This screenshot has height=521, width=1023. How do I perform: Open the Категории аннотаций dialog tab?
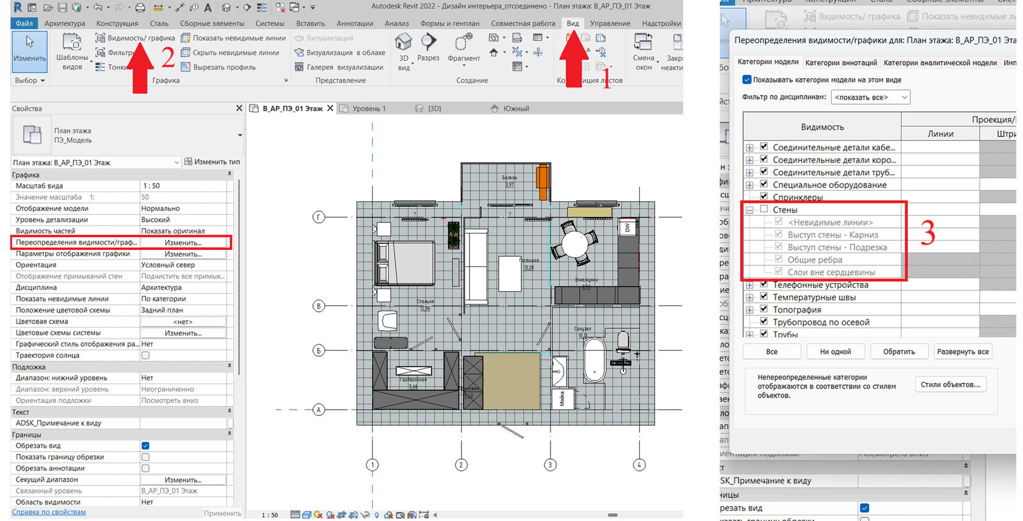coord(841,63)
